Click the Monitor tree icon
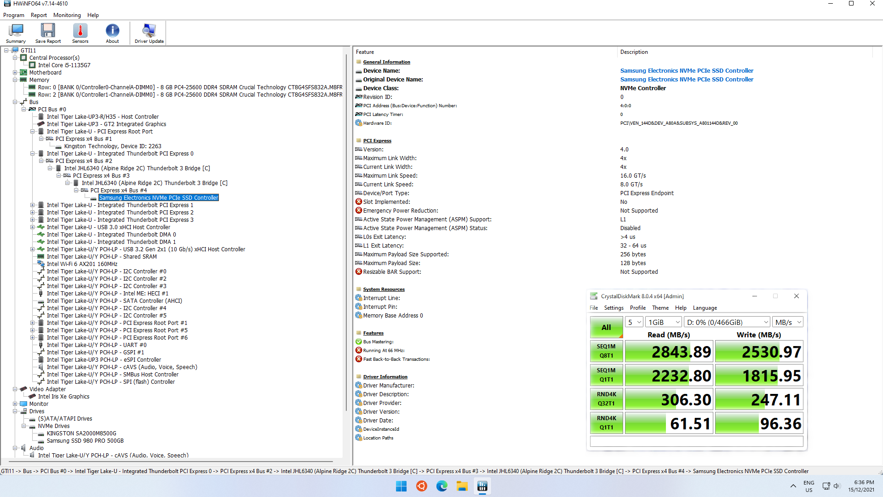The height and width of the screenshot is (497, 883). pos(23,404)
